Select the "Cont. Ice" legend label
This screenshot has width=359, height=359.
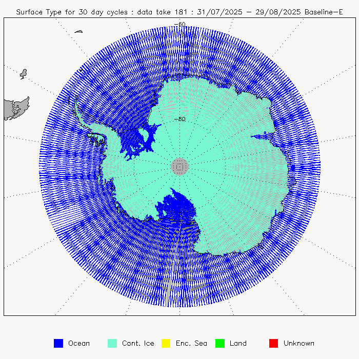pyautogui.click(x=138, y=343)
